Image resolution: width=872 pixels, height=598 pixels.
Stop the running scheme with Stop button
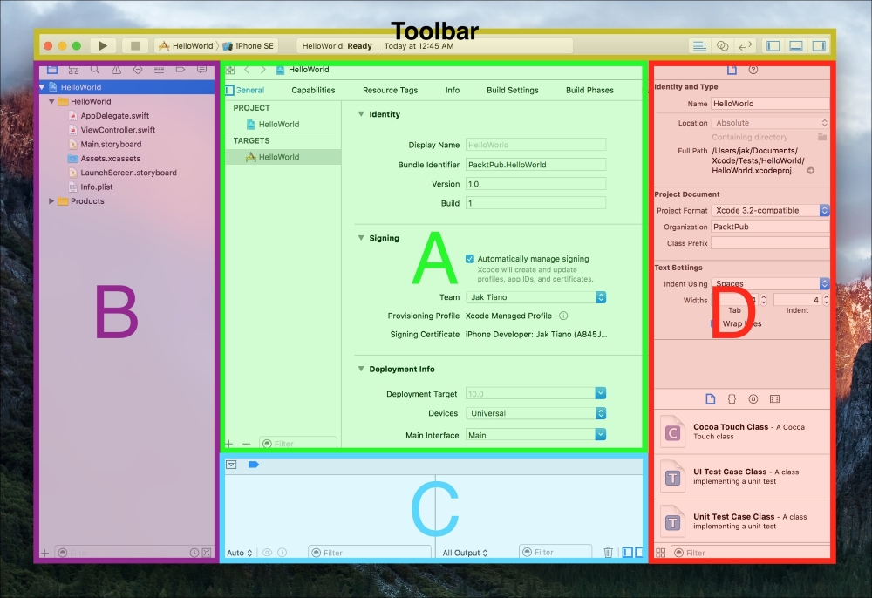coord(134,45)
